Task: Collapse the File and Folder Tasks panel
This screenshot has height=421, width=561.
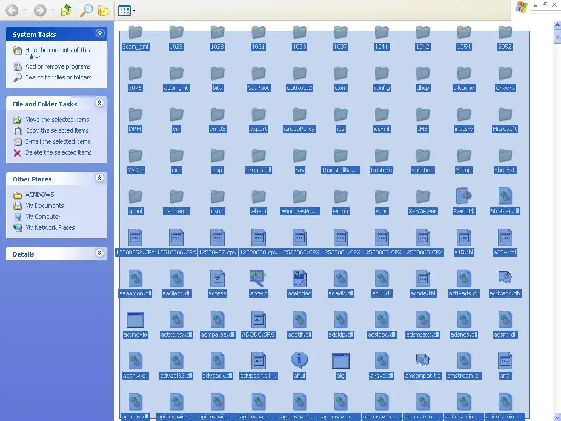Action: pyautogui.click(x=100, y=104)
